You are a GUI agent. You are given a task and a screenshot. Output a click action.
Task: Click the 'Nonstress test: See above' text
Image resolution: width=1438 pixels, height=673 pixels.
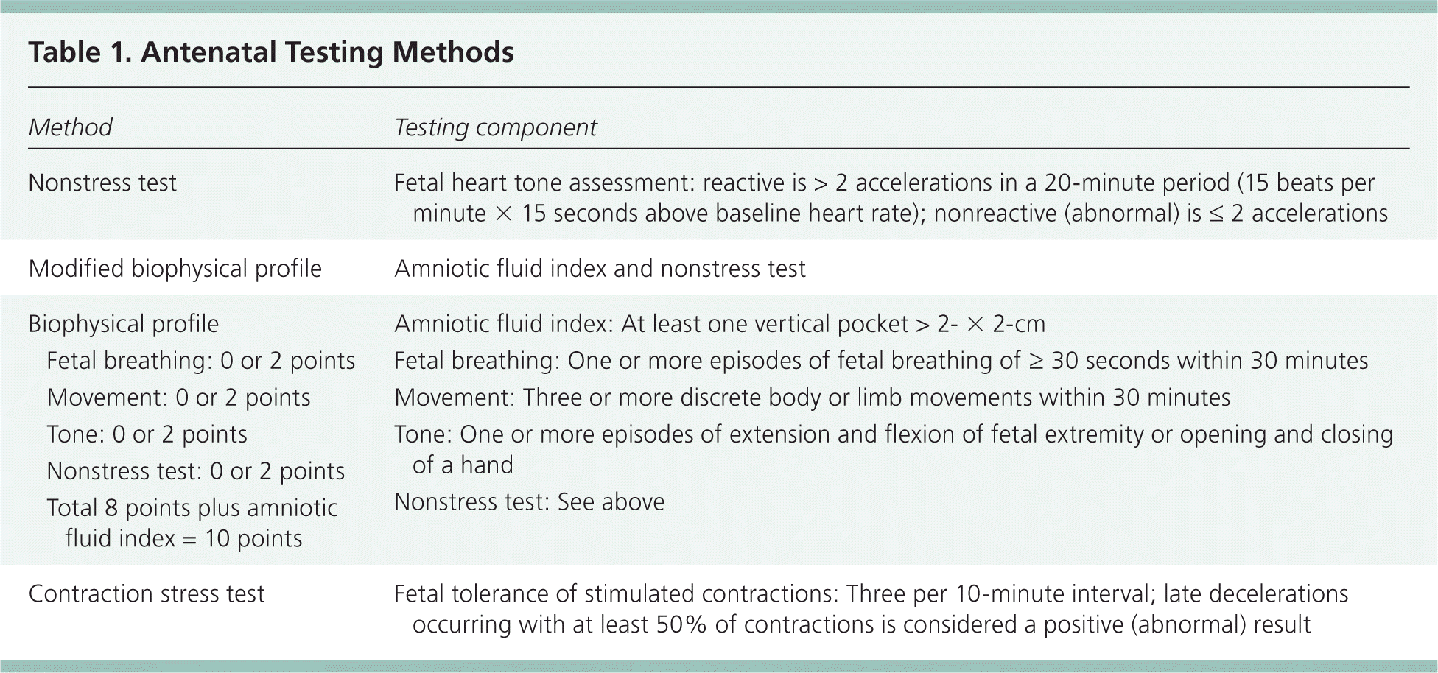[x=529, y=502]
